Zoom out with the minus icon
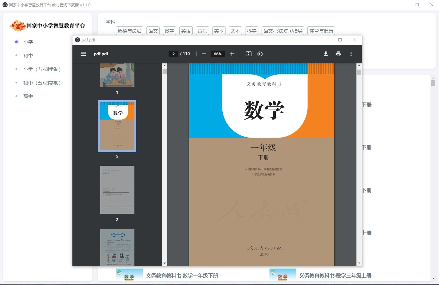The height and width of the screenshot is (285, 439). click(x=204, y=54)
